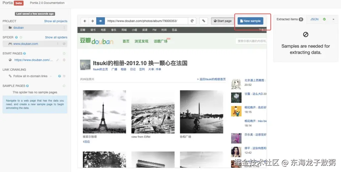Select the www.douban.com spider
The height and width of the screenshot is (172, 341).
[26, 44]
